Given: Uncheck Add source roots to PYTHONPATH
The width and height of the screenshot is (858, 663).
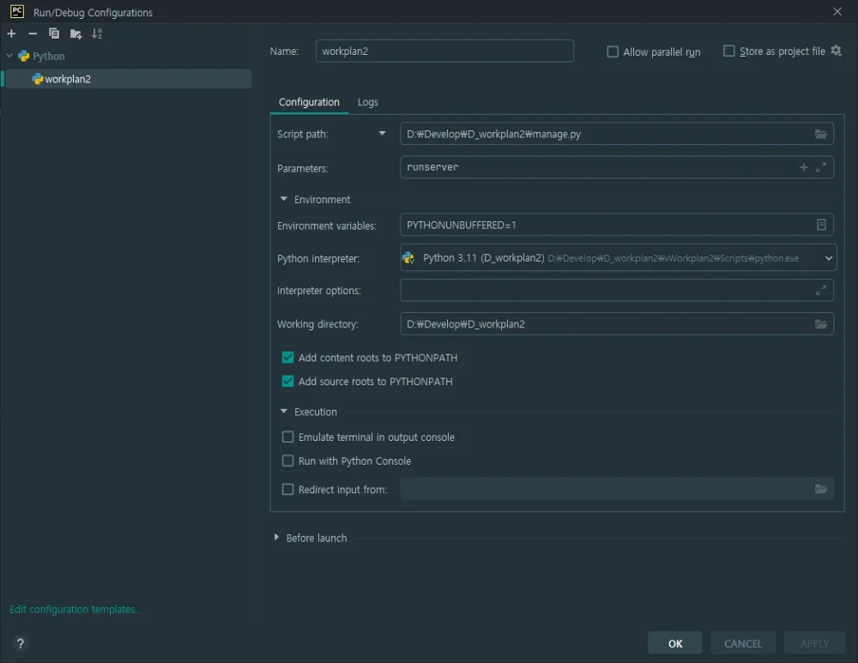Looking at the screenshot, I should [x=287, y=382].
